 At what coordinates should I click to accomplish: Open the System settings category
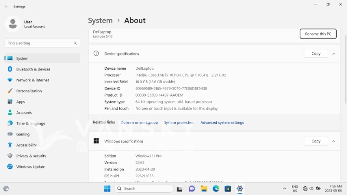tap(22, 58)
